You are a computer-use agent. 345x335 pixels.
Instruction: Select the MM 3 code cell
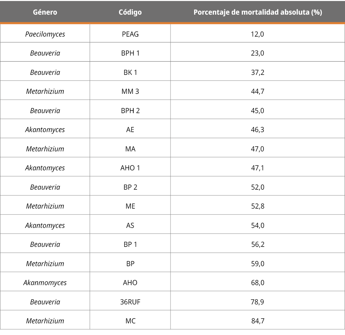(130, 91)
